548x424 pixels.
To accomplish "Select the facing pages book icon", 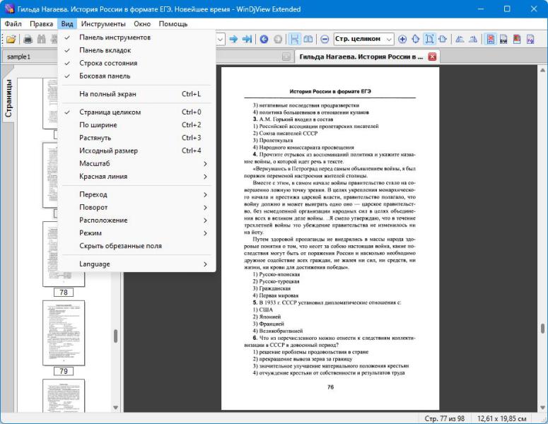I will [x=308, y=39].
